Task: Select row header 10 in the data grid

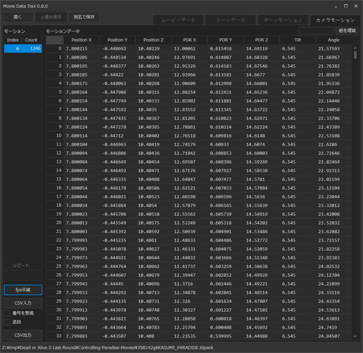Action: (55, 136)
